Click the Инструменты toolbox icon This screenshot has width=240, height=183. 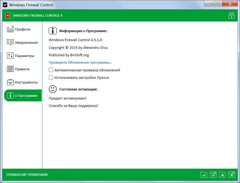click(10, 82)
